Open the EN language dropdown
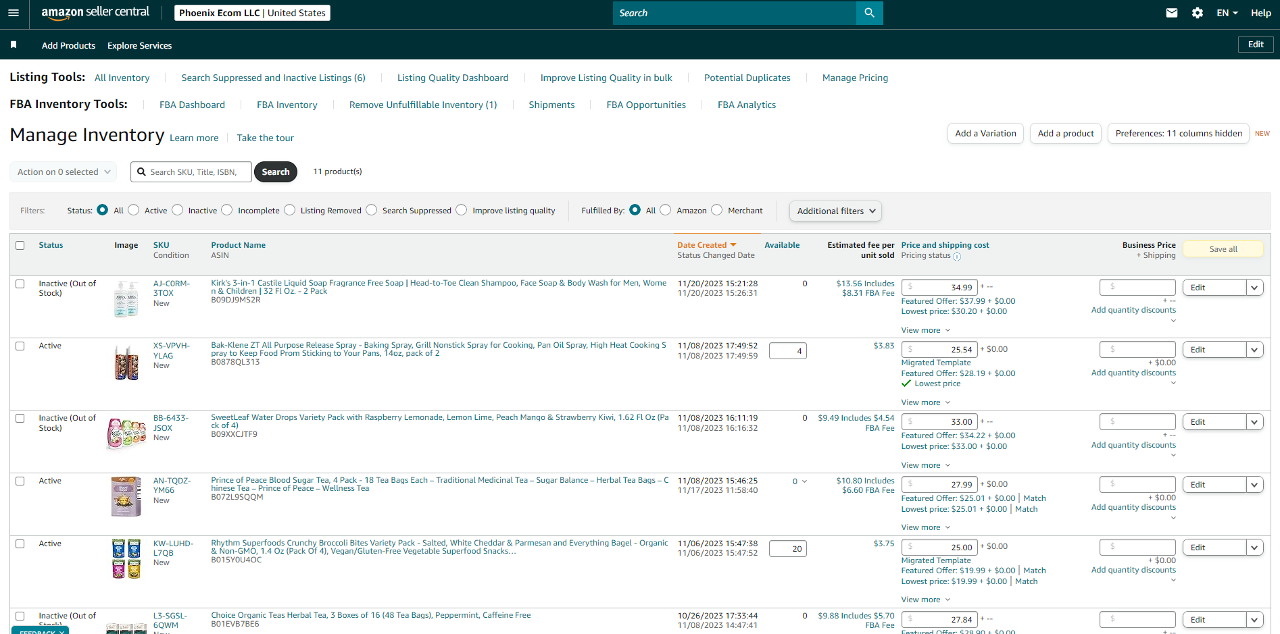Viewport: 1280px width, 634px height. [1227, 13]
